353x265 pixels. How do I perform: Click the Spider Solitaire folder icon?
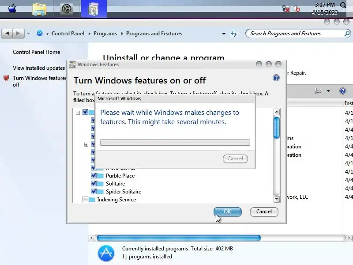click(100, 192)
